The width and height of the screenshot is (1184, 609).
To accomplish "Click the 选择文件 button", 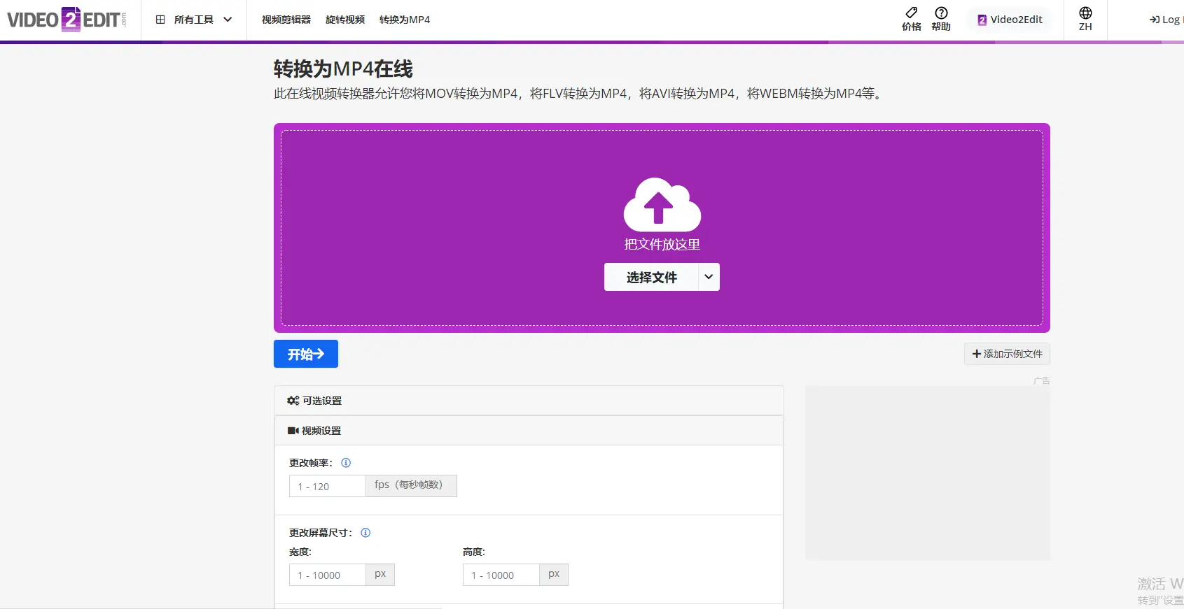I will [651, 277].
